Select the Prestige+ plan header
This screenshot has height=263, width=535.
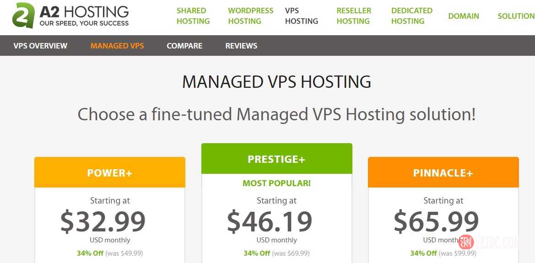276,159
